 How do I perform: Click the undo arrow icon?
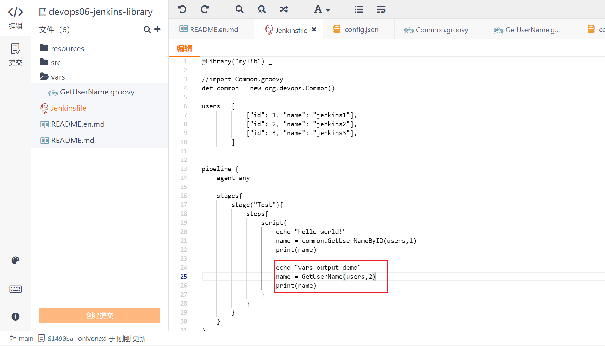[x=182, y=9]
